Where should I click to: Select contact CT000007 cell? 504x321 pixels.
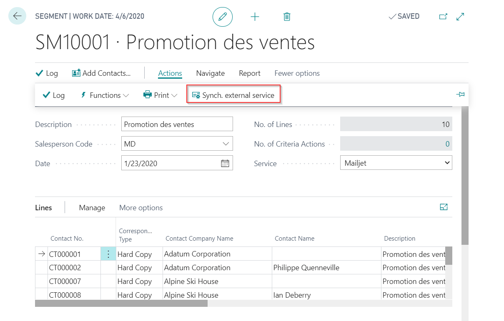74,281
